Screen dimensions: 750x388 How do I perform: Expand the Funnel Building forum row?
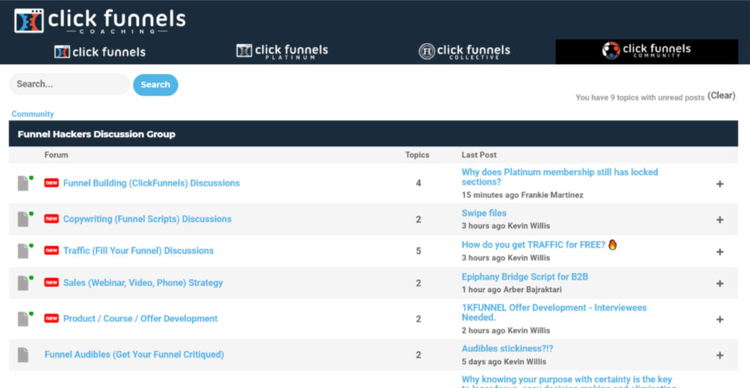point(719,184)
